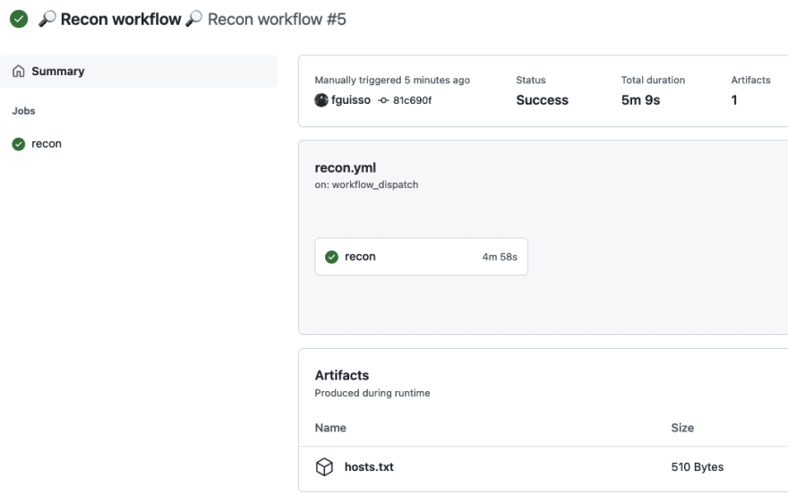
Task: Open the recon.yml workflow file
Action: pyautogui.click(x=346, y=168)
